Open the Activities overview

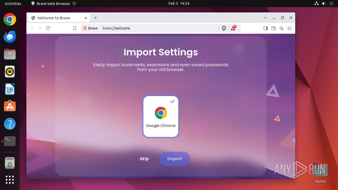tap(13, 3)
